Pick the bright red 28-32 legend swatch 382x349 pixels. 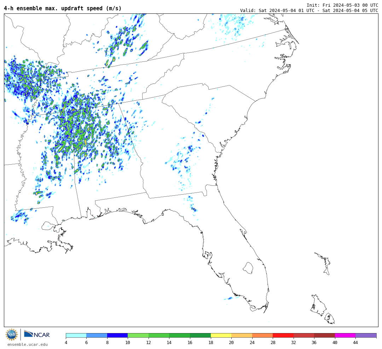(283, 335)
